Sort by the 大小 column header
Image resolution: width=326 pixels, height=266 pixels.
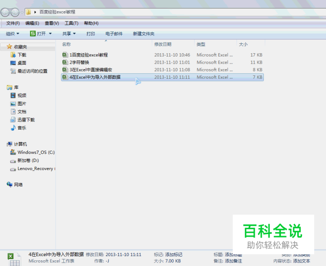click(243, 44)
